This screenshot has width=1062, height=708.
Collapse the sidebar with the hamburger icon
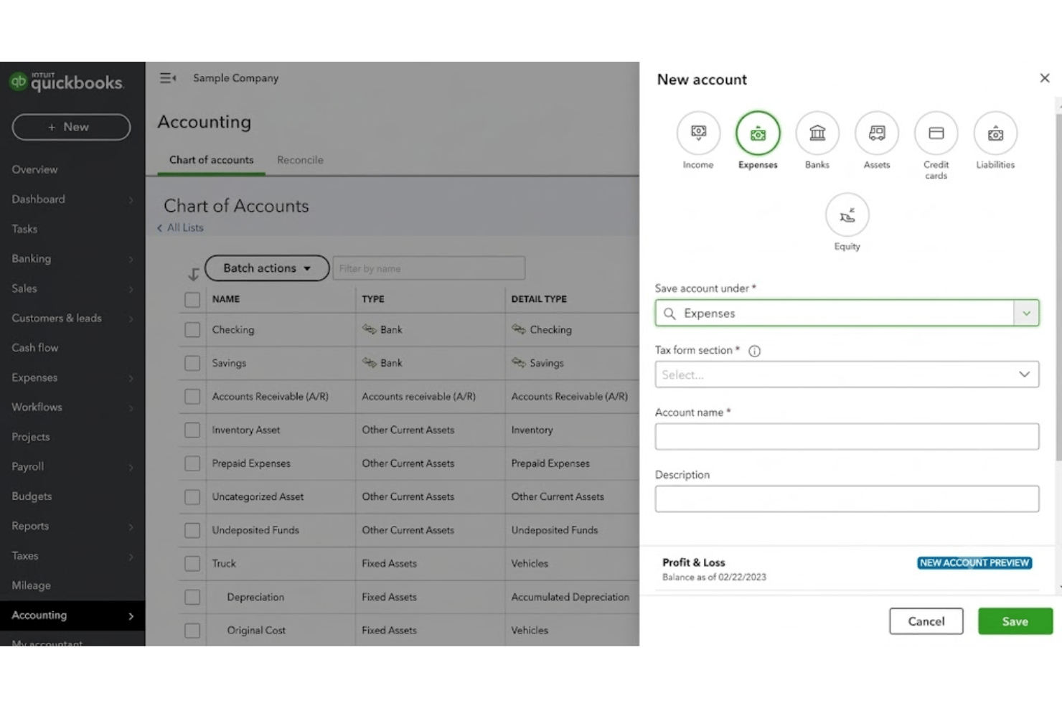click(168, 77)
